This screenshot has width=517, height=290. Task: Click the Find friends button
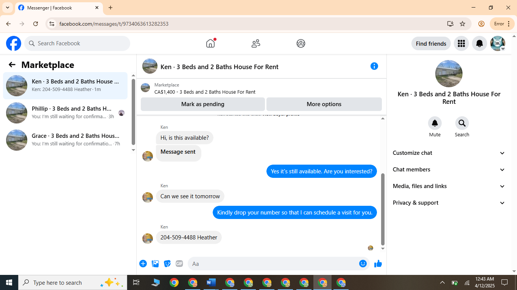point(431,43)
